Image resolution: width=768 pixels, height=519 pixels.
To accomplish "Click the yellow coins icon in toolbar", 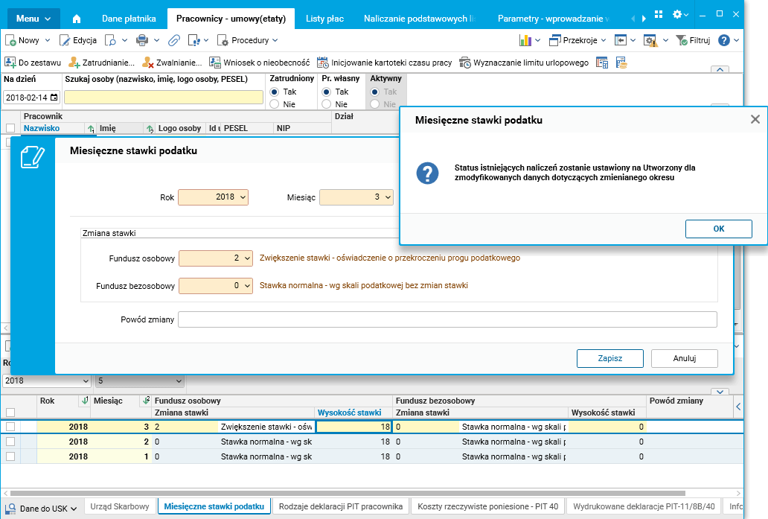I will (x=621, y=63).
